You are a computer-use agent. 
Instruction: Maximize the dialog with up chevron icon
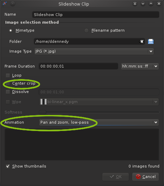click(x=151, y=4)
